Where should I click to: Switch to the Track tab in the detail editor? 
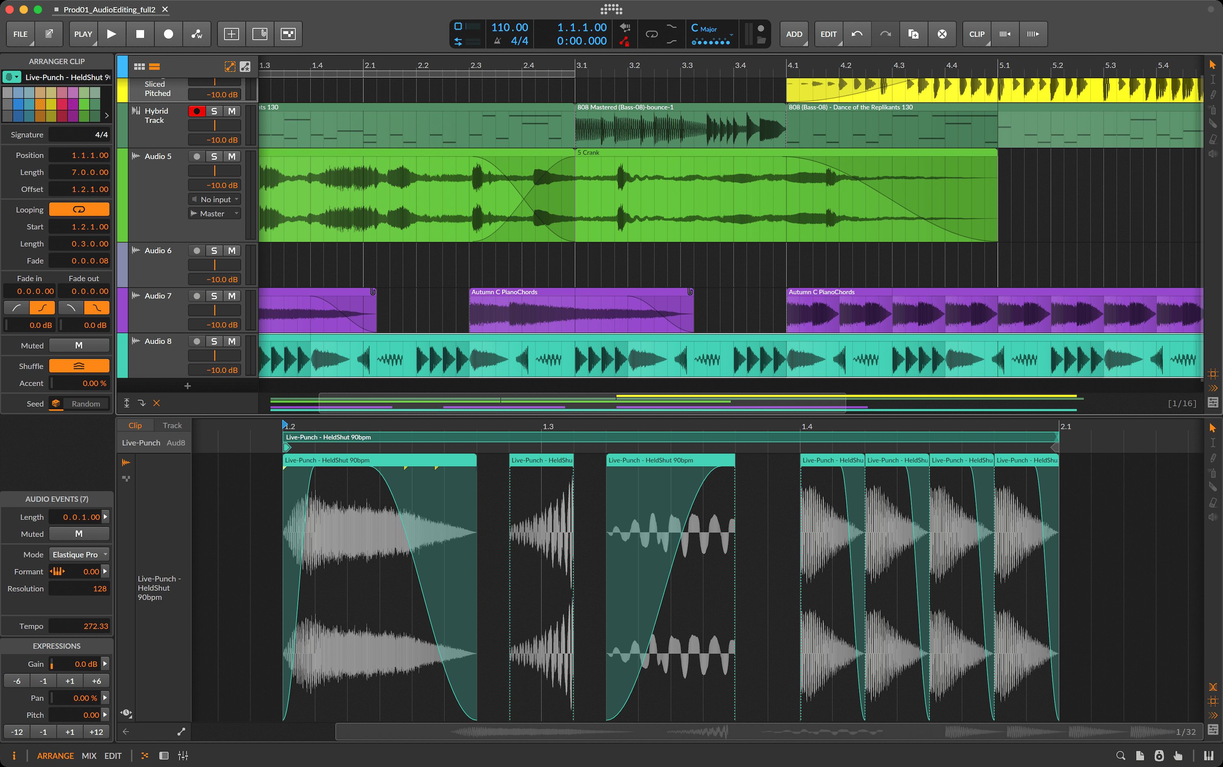(x=172, y=425)
